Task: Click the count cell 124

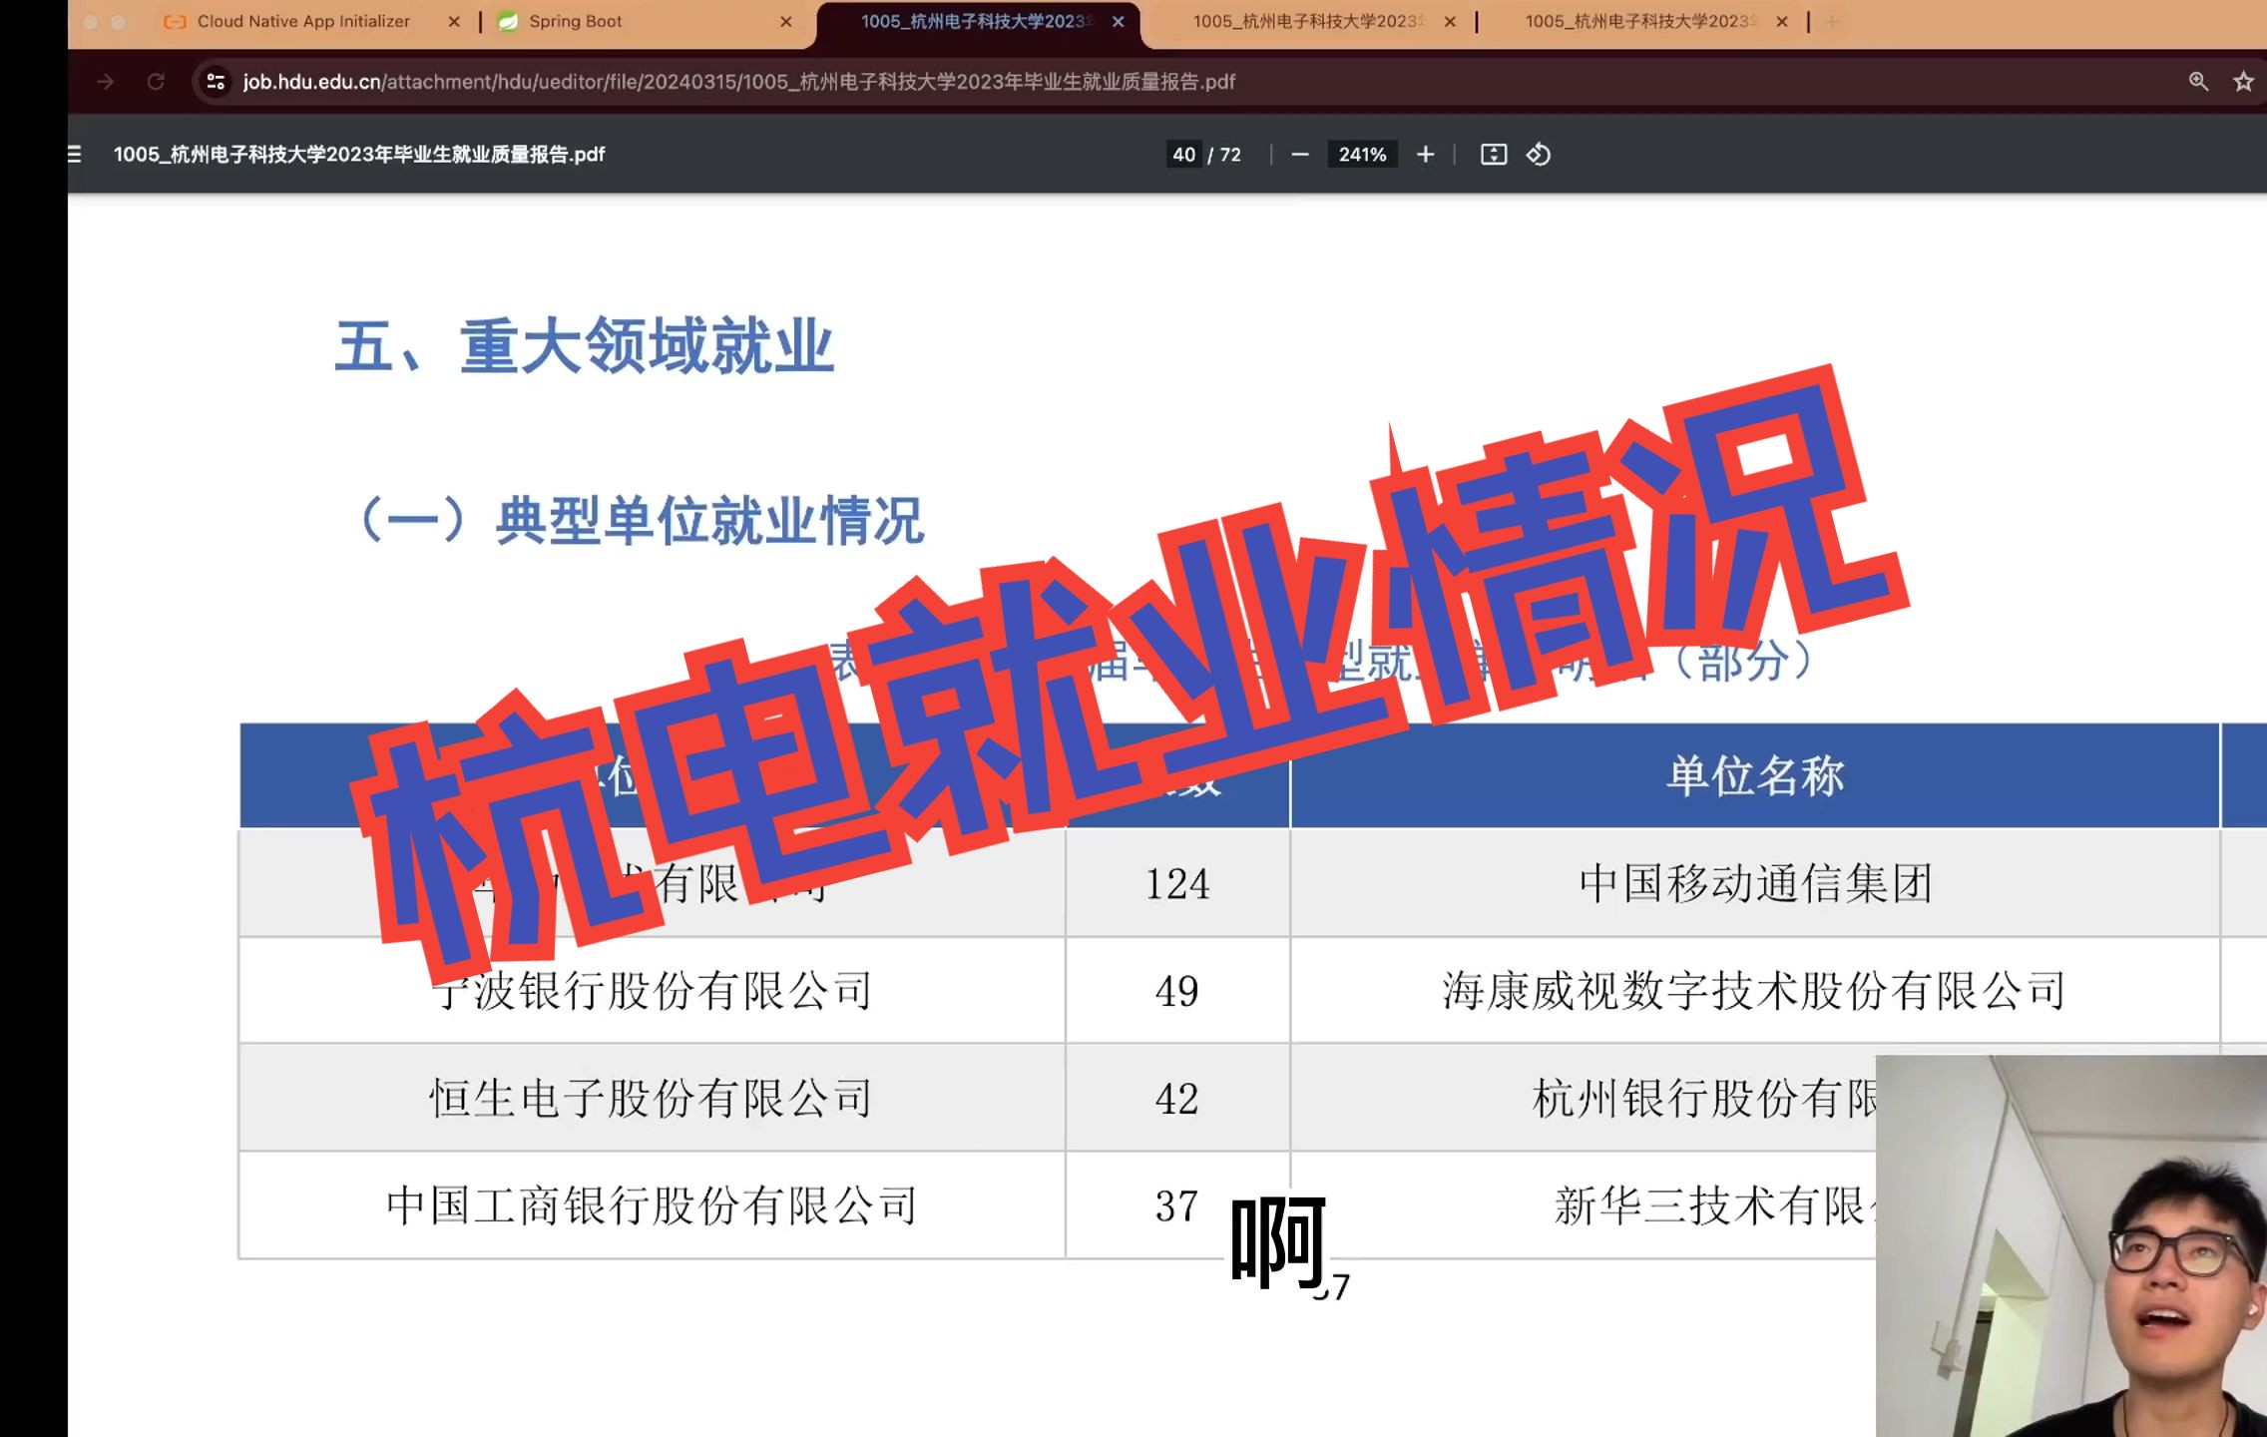Action: [x=1177, y=883]
